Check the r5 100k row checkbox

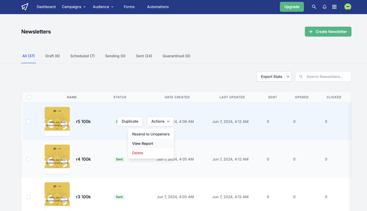click(x=29, y=121)
